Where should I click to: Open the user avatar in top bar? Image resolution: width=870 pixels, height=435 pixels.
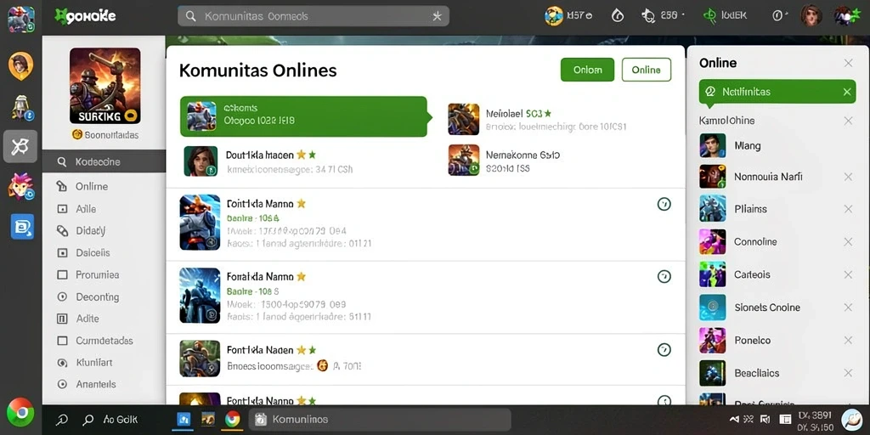[x=811, y=15]
